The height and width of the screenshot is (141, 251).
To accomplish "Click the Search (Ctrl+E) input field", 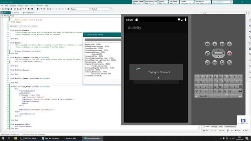I will [x=222, y=2].
